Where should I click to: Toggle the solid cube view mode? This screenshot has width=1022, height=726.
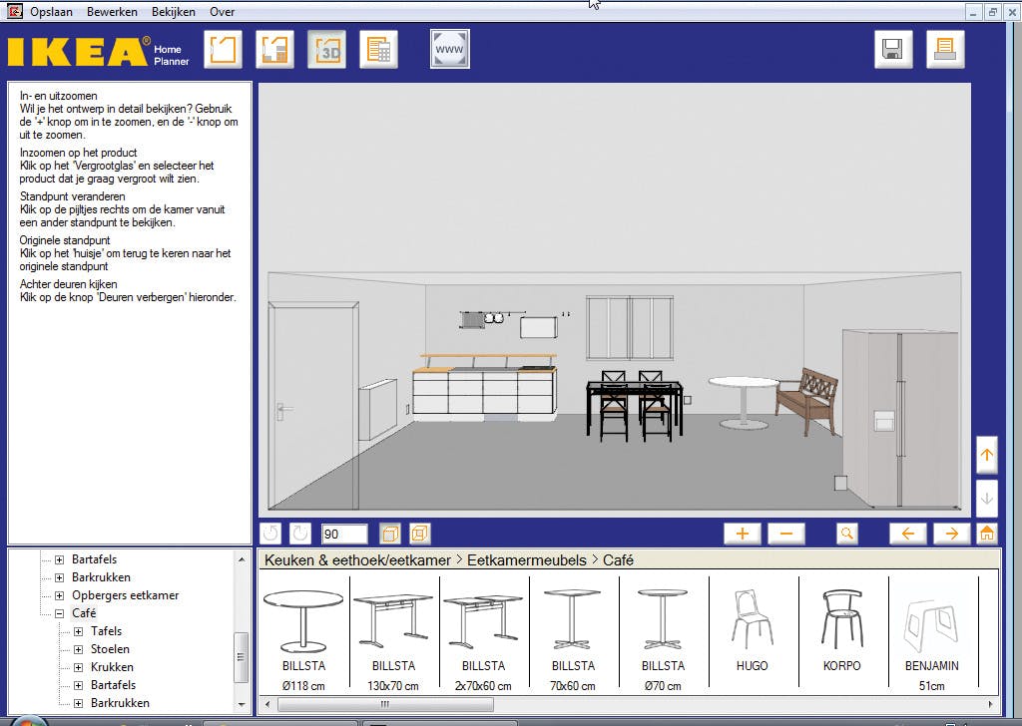[390, 534]
